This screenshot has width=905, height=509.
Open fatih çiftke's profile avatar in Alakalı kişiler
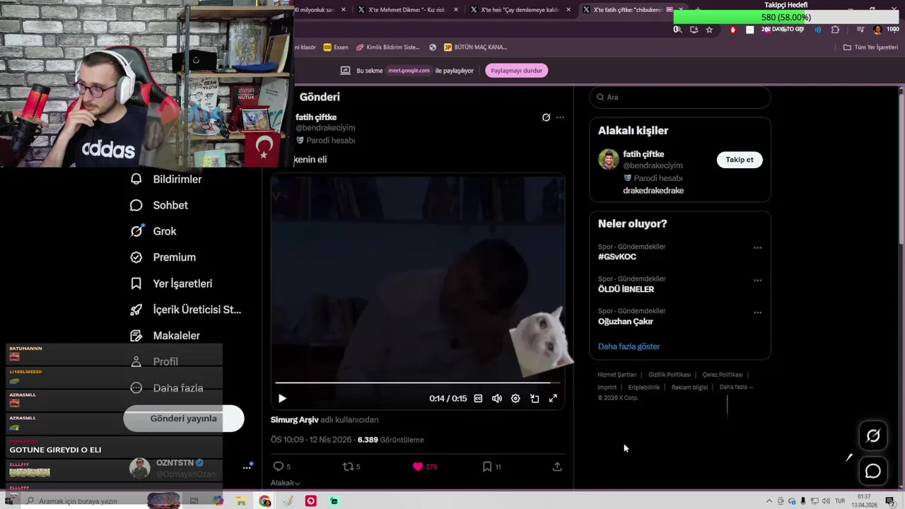pyautogui.click(x=608, y=159)
